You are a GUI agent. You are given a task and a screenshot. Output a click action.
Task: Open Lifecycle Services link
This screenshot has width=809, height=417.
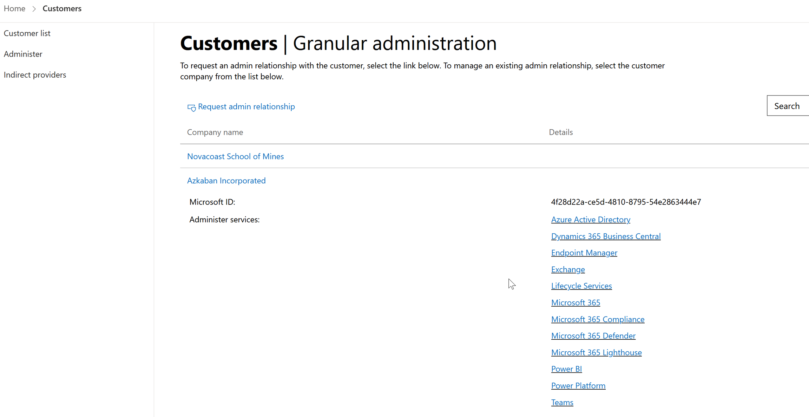click(x=581, y=286)
